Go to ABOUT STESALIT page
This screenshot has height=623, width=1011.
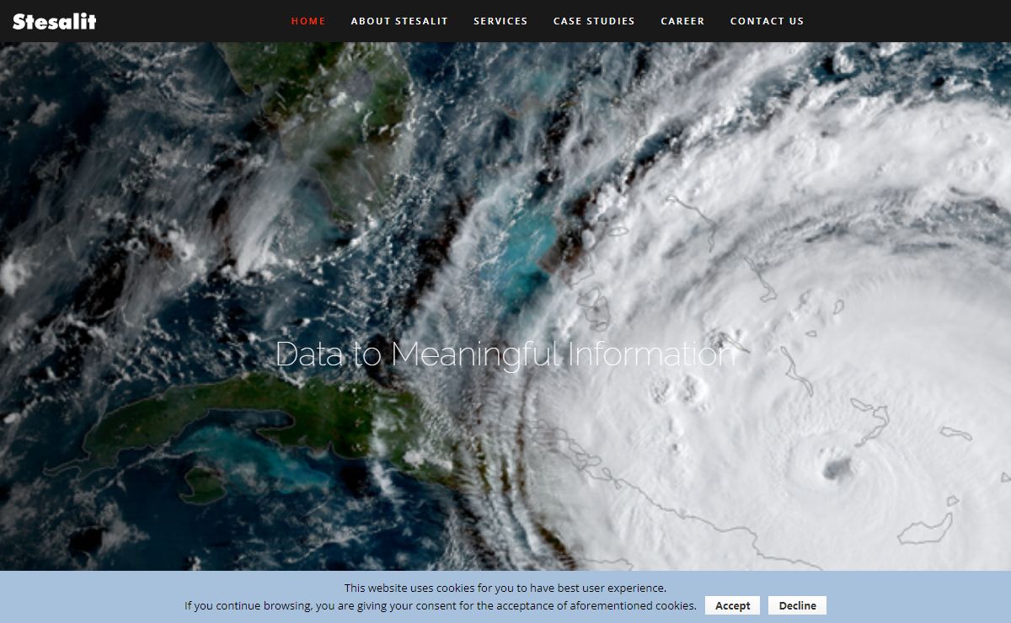point(399,21)
